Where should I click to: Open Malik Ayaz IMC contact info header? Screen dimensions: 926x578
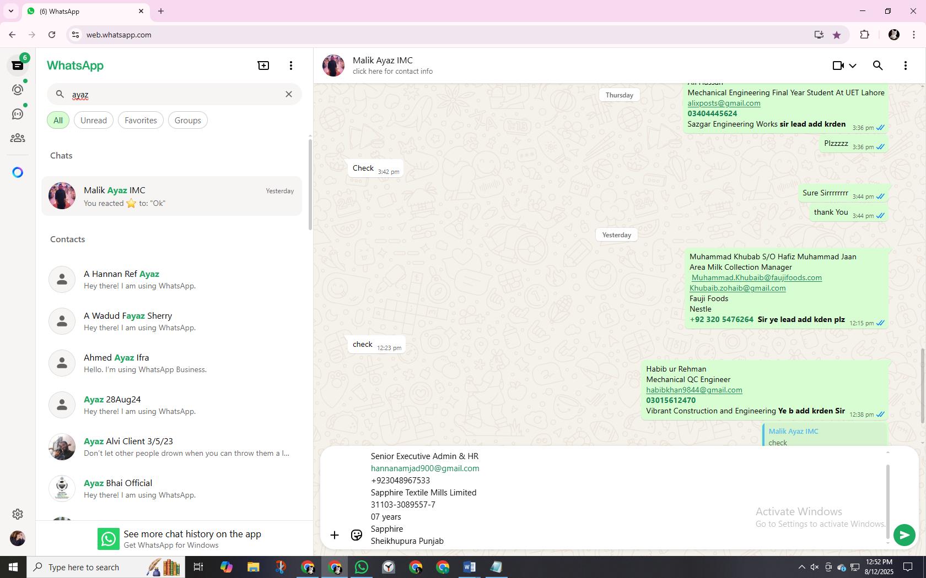click(392, 66)
